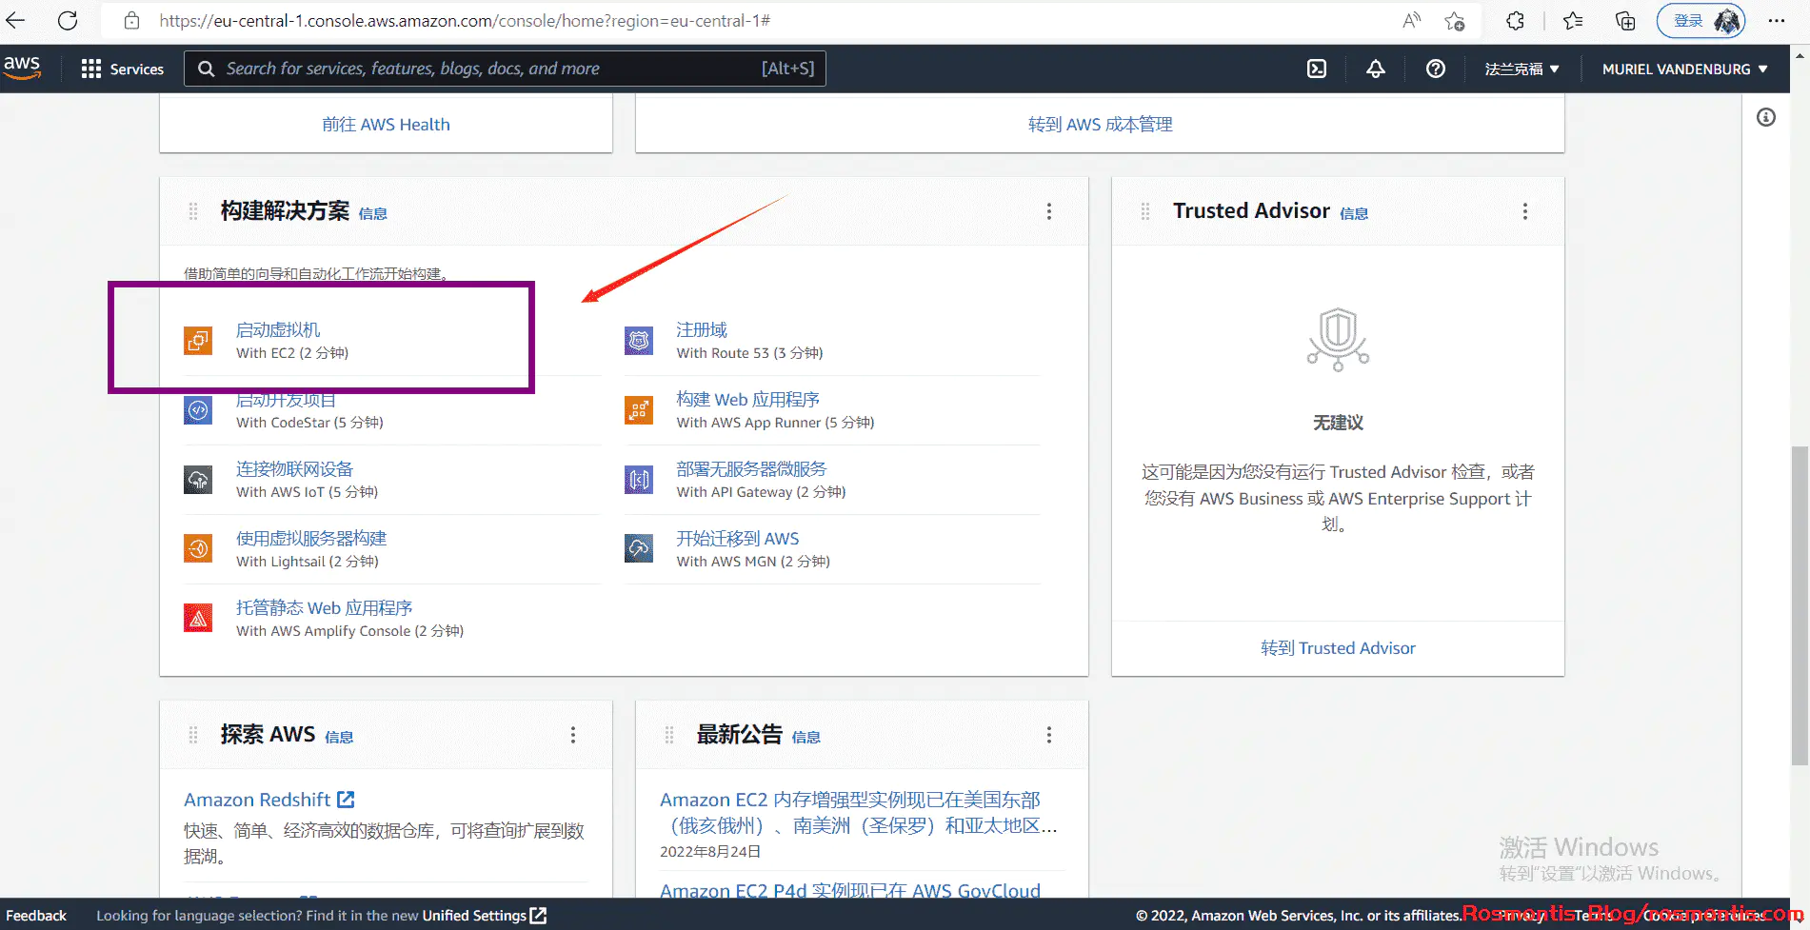
Task: Click the 转到 Trusted Advisor link
Action: [x=1338, y=648]
